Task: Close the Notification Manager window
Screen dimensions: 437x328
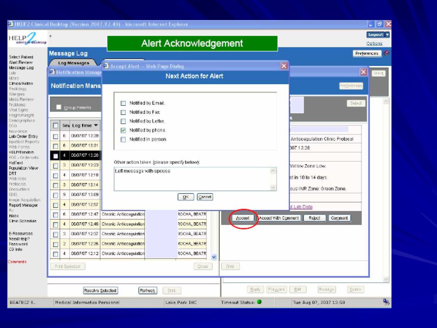Action: pyautogui.click(x=364, y=72)
